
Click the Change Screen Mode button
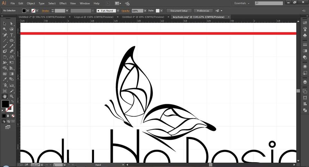8,127
